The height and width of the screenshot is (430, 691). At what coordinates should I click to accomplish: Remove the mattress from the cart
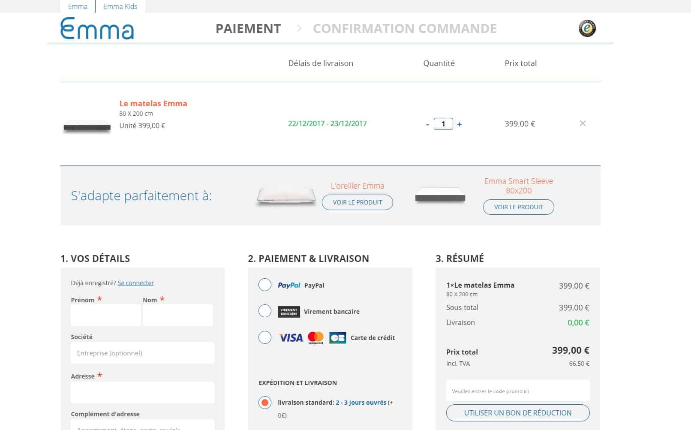[x=583, y=123]
